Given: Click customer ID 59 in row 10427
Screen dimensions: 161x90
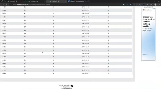Looking at the screenshot, I should 25,20.
